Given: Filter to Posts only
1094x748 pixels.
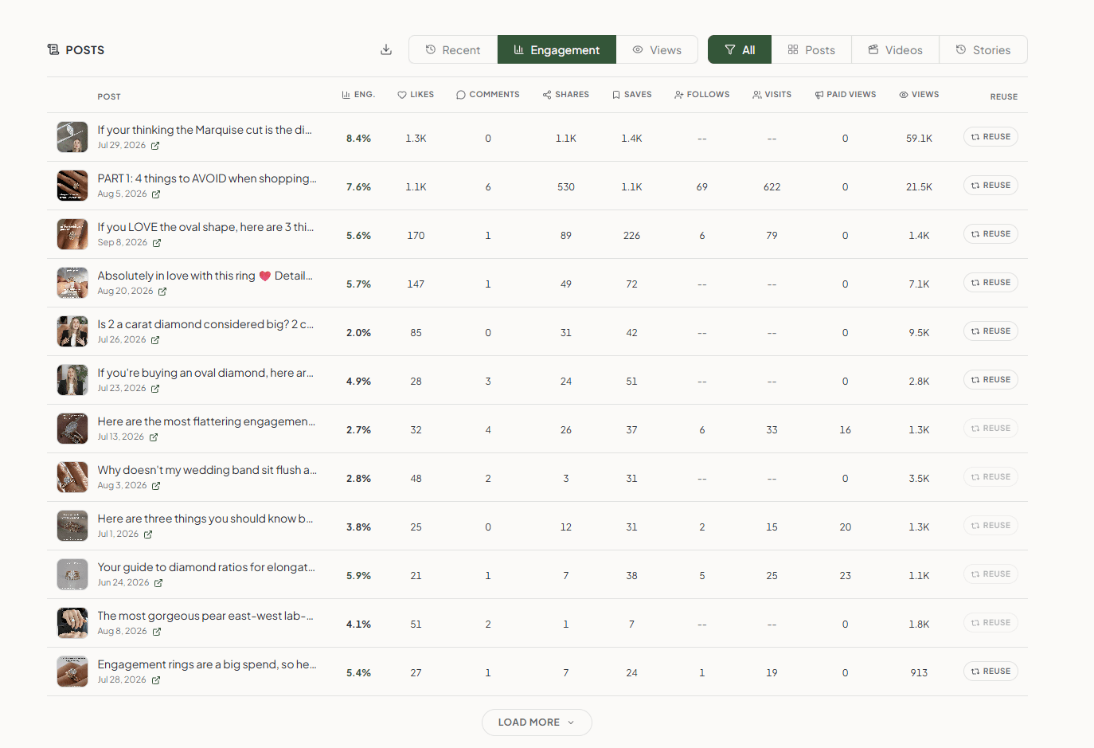Looking at the screenshot, I should pos(811,49).
